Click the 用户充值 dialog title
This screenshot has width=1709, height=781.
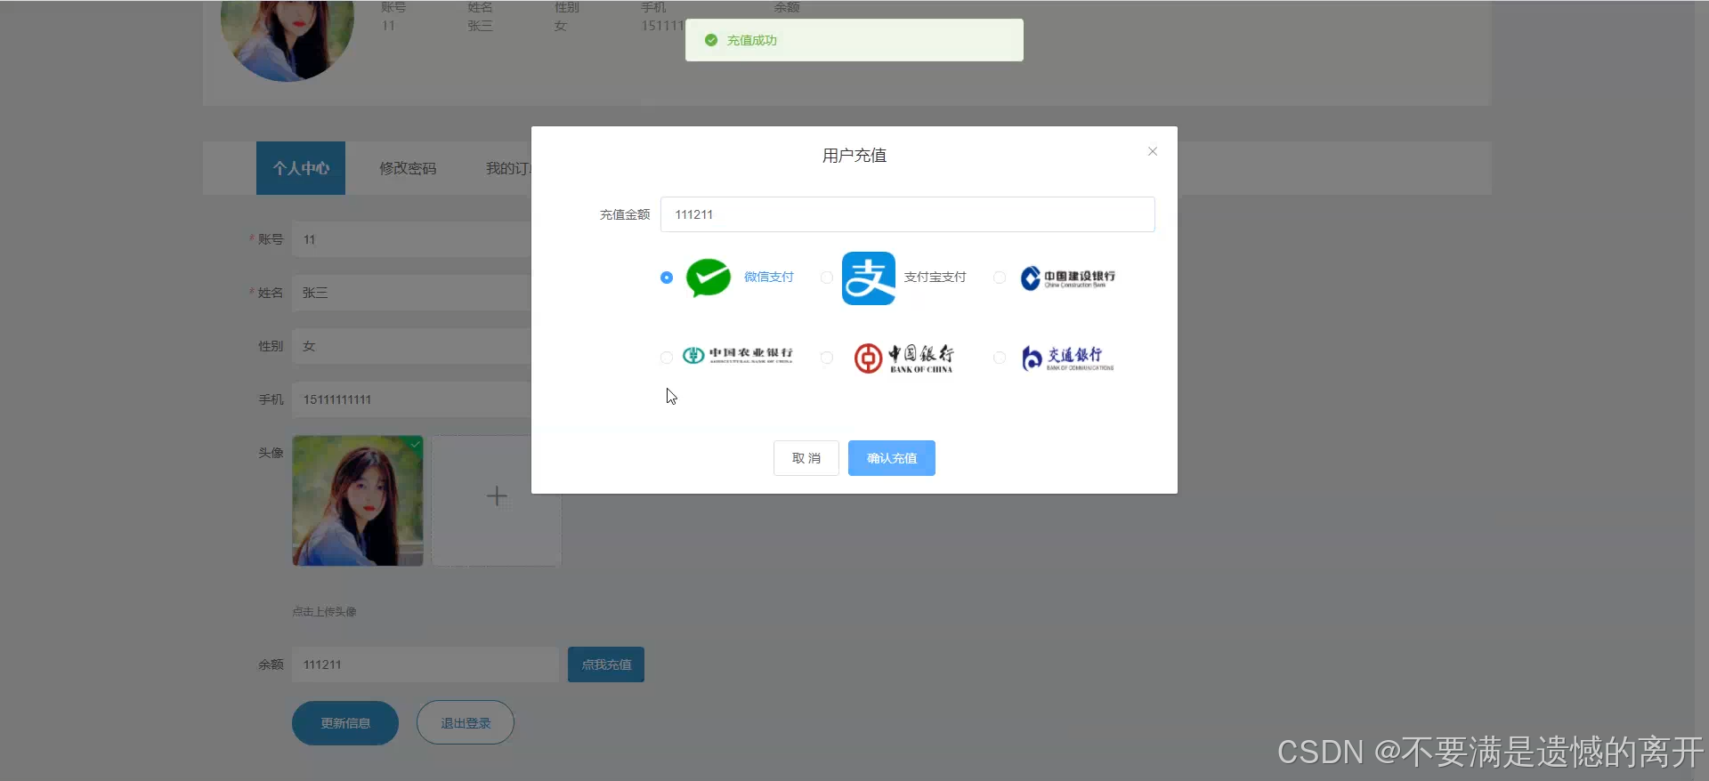click(854, 156)
